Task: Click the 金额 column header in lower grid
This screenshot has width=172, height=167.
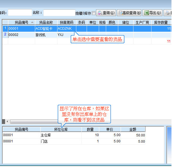Action: 133,129
